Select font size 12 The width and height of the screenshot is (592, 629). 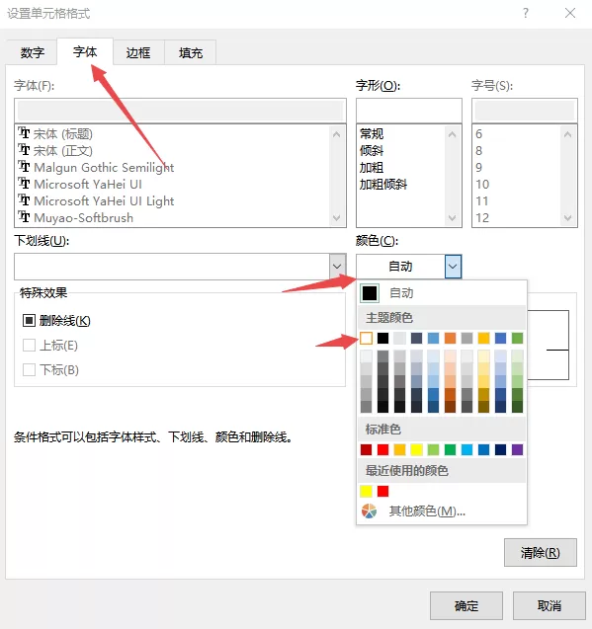[482, 218]
